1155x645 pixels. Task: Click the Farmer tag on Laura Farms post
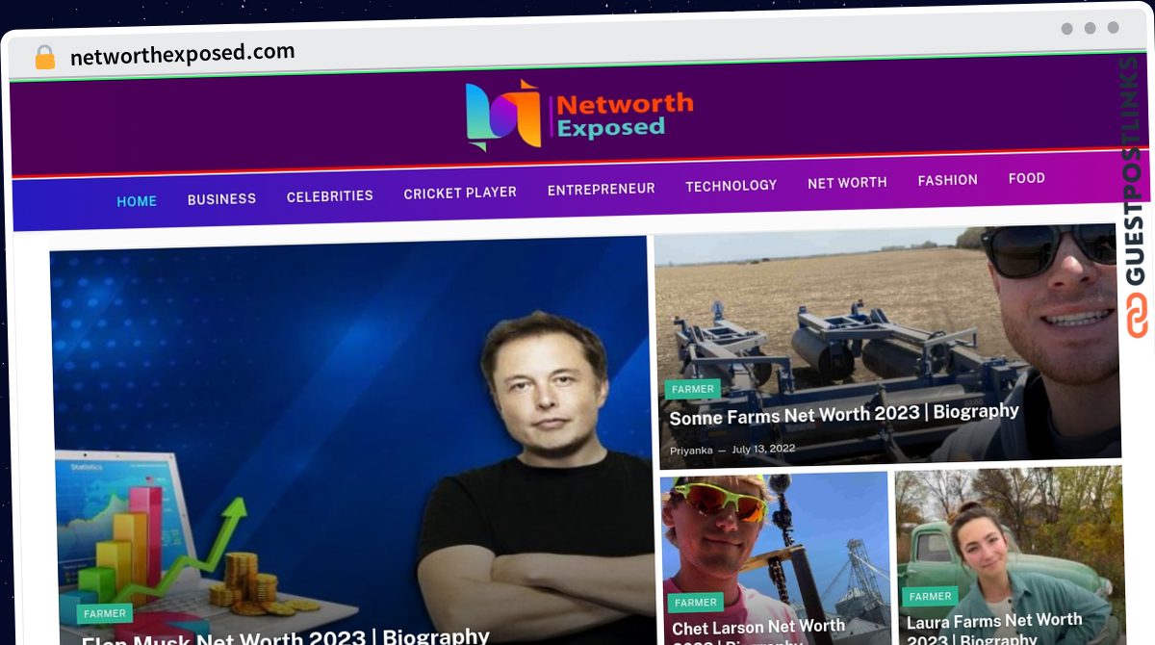tap(931, 596)
